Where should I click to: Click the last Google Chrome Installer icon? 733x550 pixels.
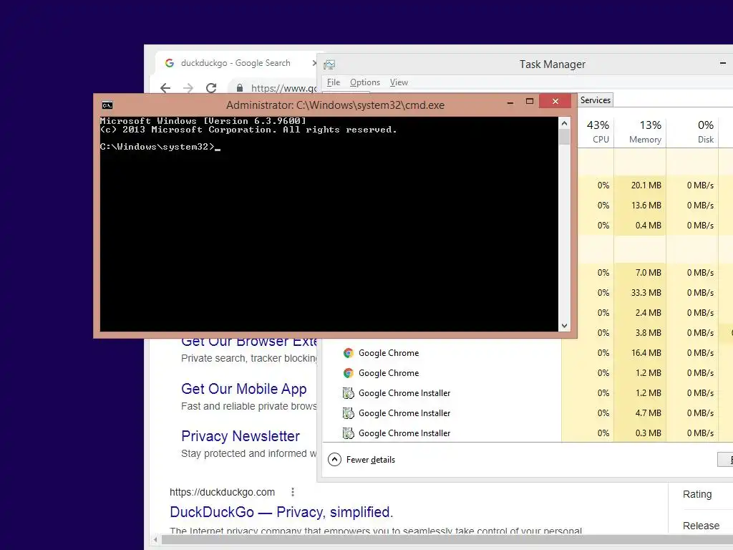[349, 433]
